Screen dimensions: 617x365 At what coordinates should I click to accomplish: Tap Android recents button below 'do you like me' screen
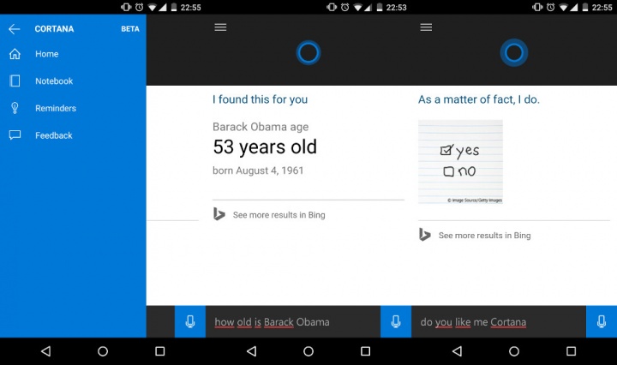pos(571,351)
